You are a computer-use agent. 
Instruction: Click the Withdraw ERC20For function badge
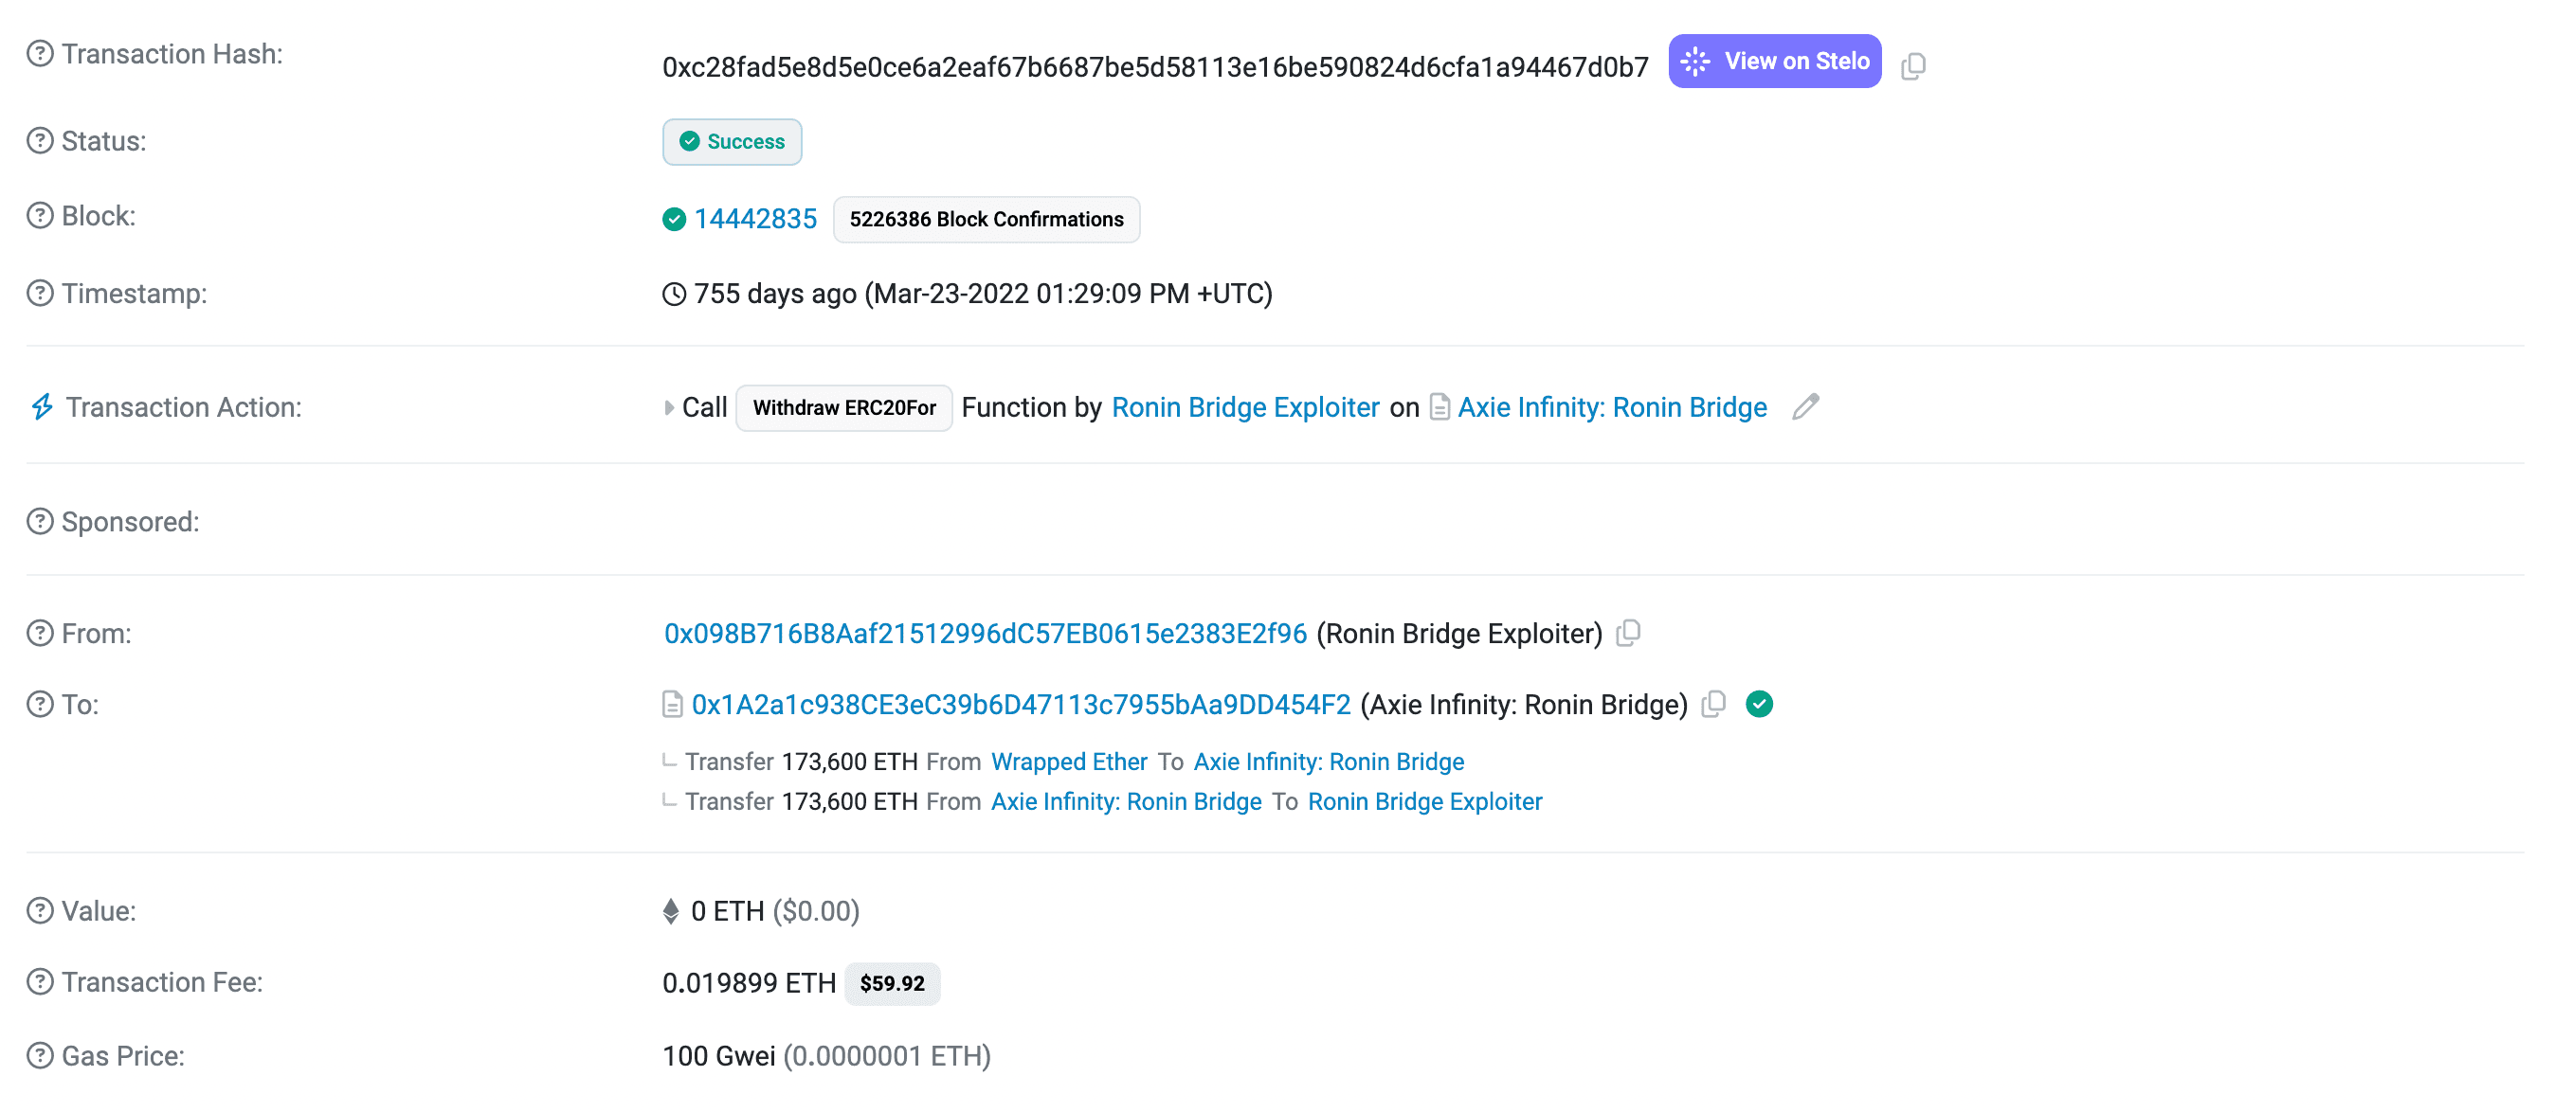click(x=843, y=407)
